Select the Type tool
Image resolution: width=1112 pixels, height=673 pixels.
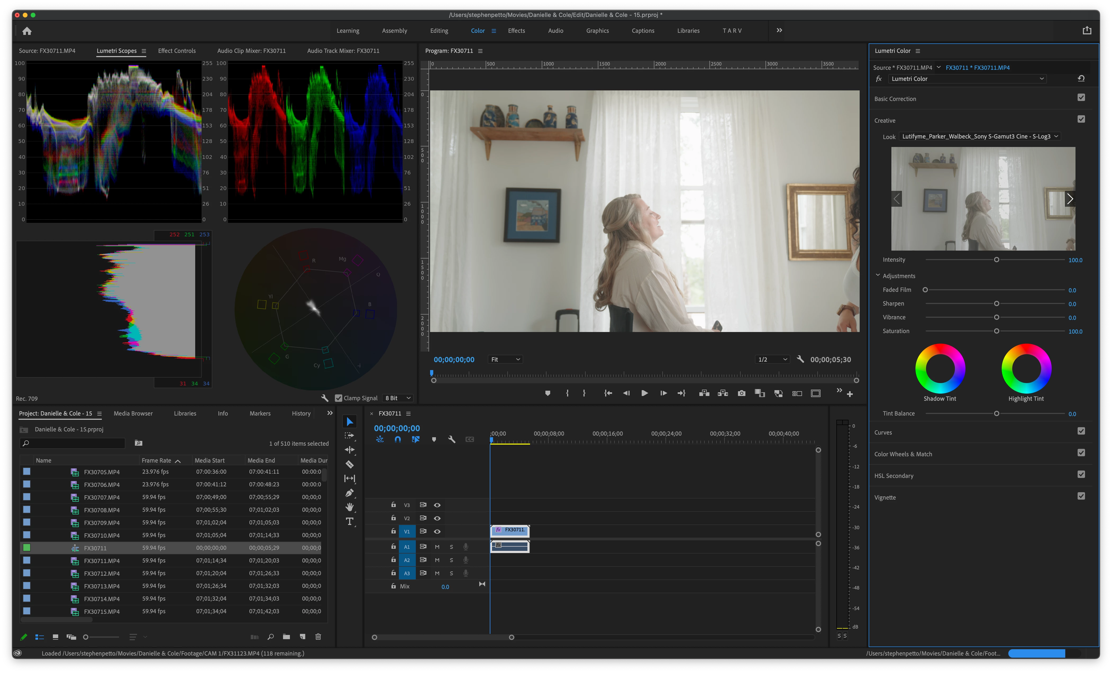click(x=349, y=522)
